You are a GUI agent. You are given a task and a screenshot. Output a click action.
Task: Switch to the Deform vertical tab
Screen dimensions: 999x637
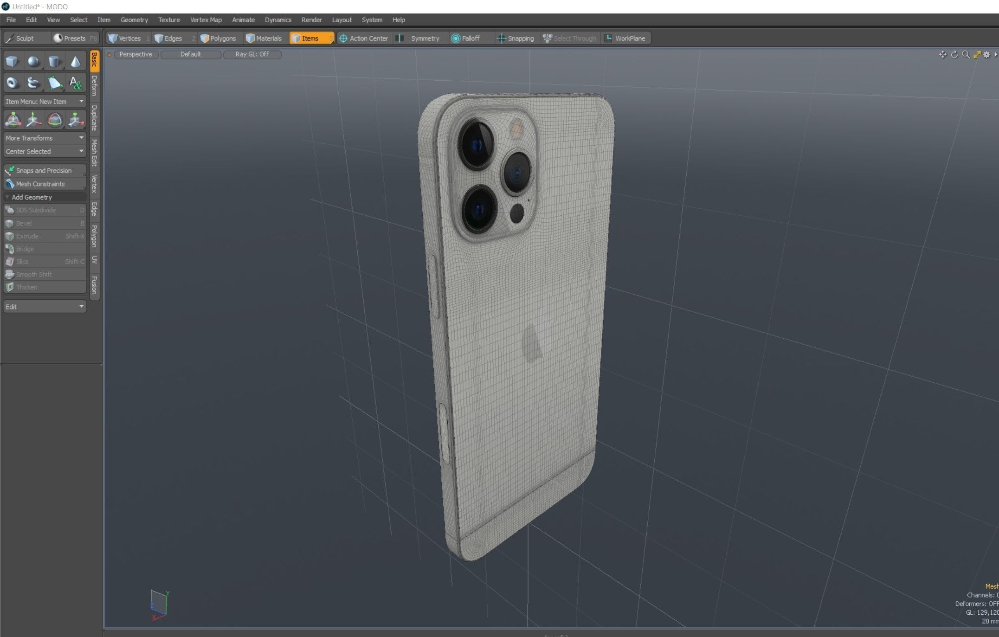[x=95, y=86]
